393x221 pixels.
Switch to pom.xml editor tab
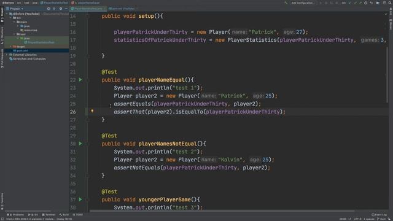tap(123, 9)
